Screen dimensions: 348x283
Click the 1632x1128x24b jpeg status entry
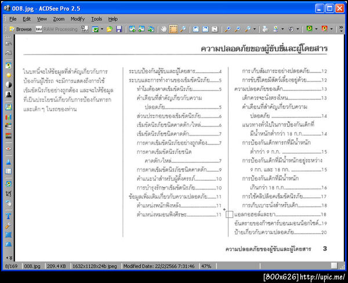(95, 266)
